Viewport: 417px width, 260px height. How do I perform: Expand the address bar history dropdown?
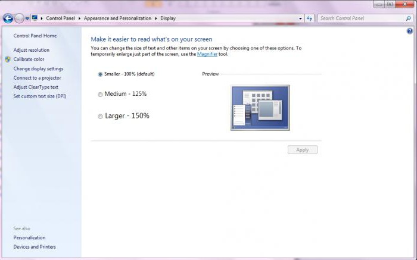pyautogui.click(x=301, y=18)
